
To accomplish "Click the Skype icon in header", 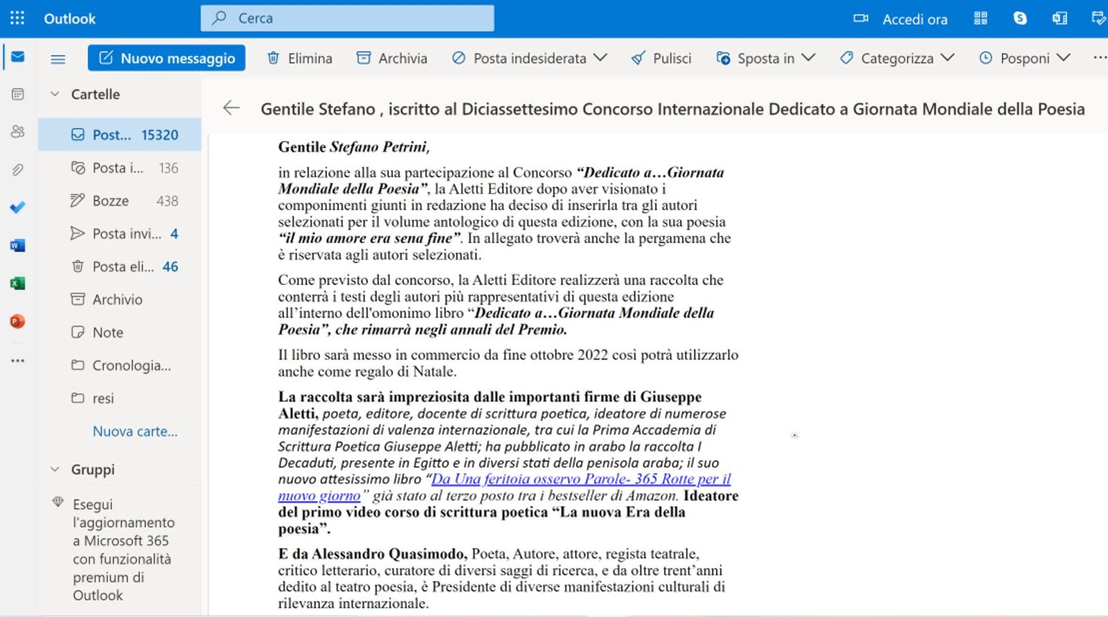I will [x=1020, y=19].
